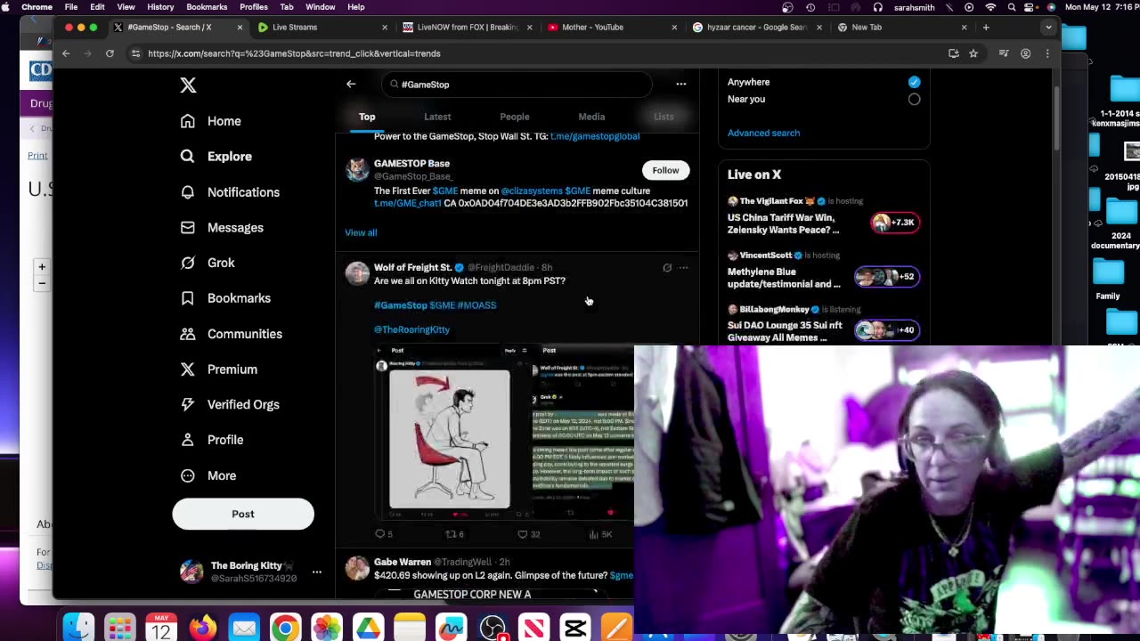
Task: Open Explore in X sidebar
Action: [216, 157]
